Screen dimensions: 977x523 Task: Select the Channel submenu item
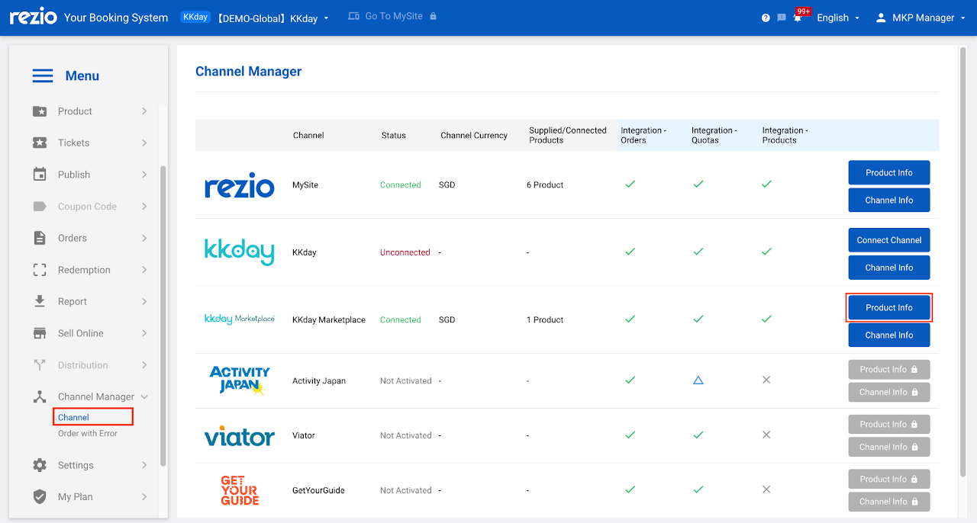pos(73,417)
